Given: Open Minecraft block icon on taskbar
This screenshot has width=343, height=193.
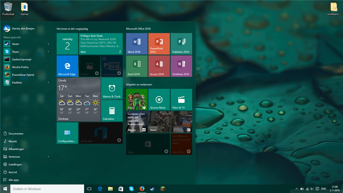Looking at the screenshot, I should [163, 189].
